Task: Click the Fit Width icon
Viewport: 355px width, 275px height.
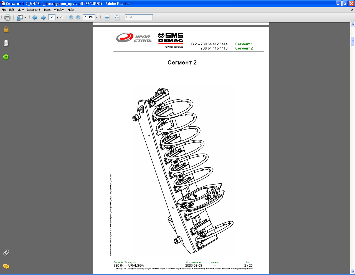Action: 107,17
